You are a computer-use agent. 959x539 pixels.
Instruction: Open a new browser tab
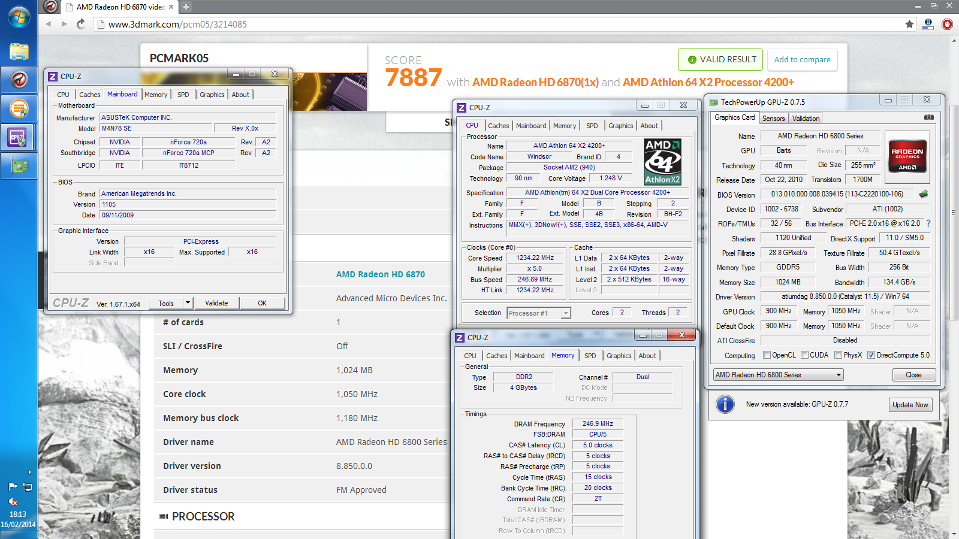tap(186, 7)
